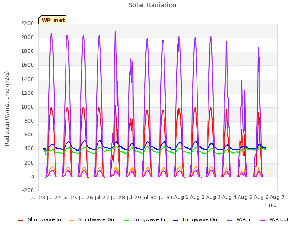Click the Jul 23 x-axis date label
The height and width of the screenshot is (229, 306).
coord(38,198)
